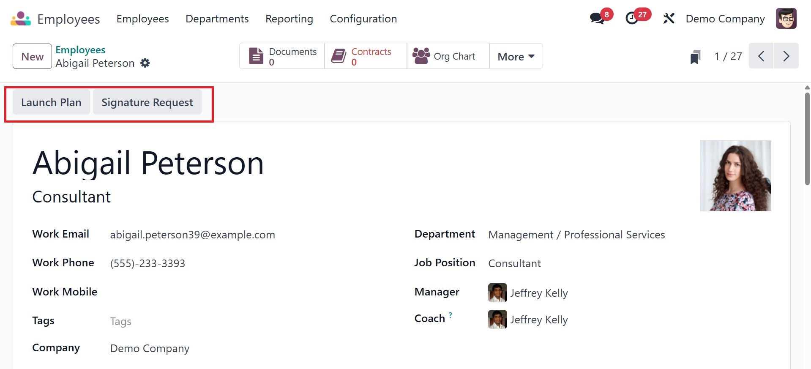Open the Configuration menu
Image resolution: width=811 pixels, height=369 pixels.
pos(363,19)
